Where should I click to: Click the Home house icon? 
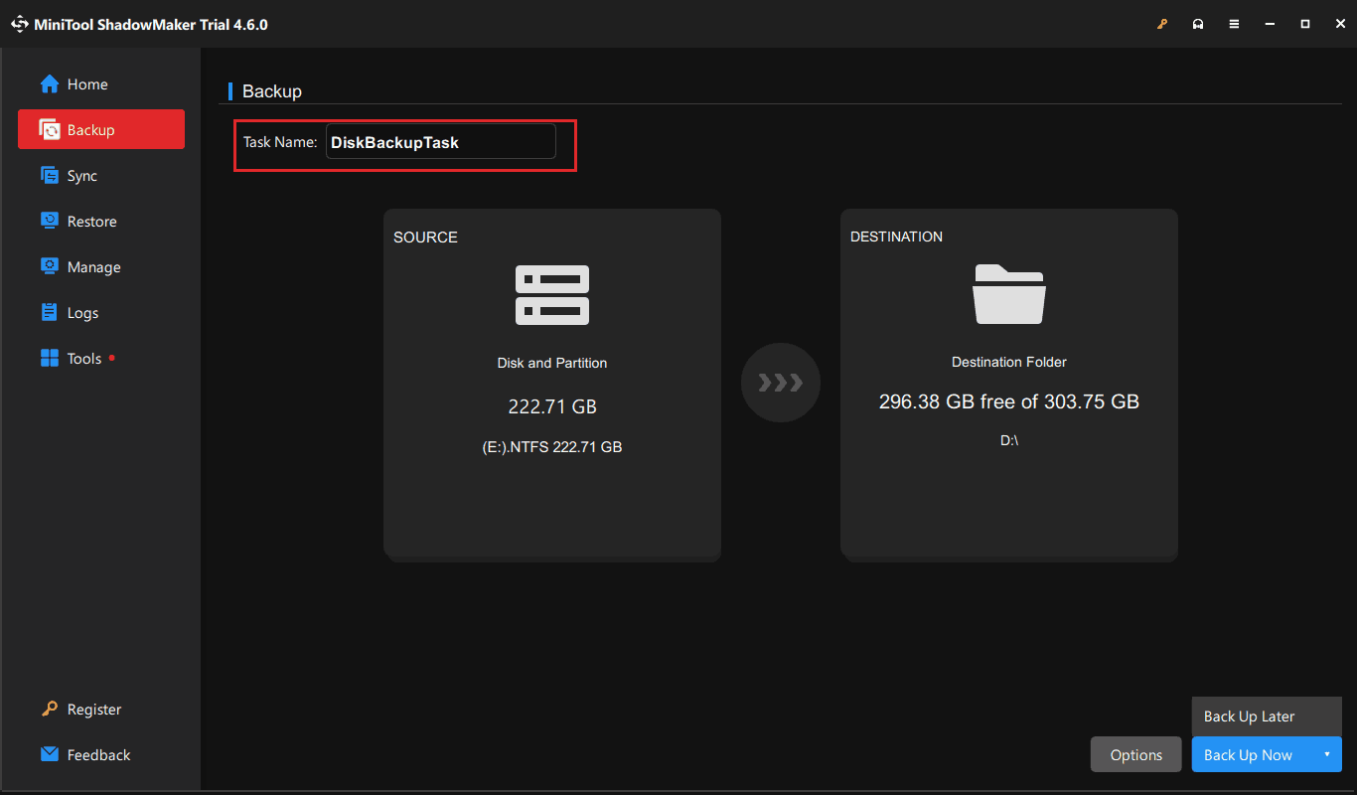pos(50,84)
